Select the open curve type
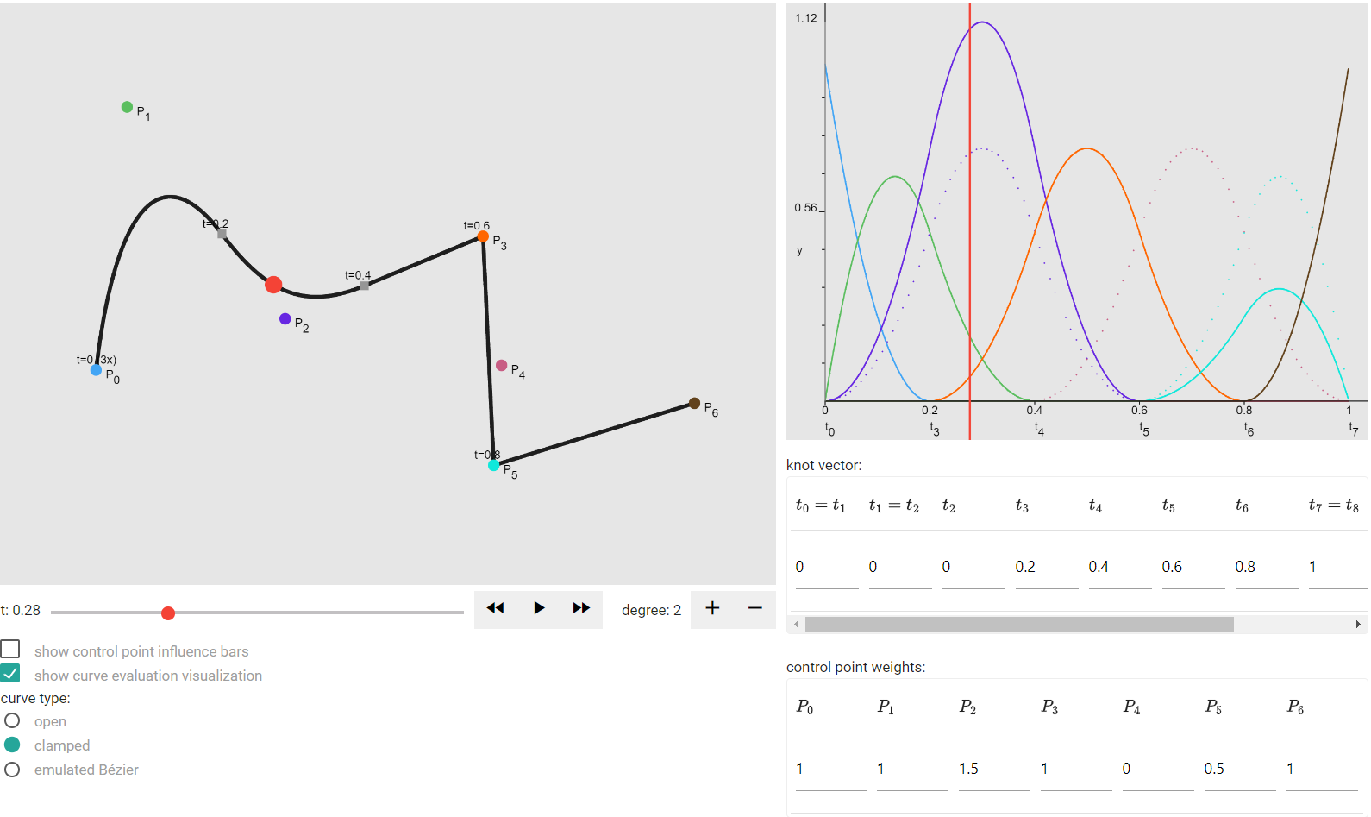The width and height of the screenshot is (1371, 817). click(12, 720)
